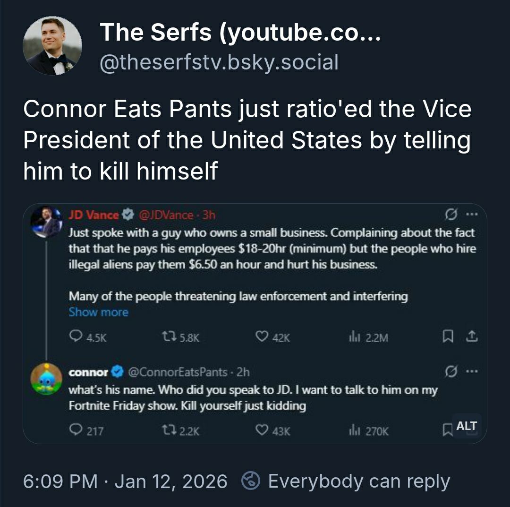Expand JD Vance tweet with Show more
This screenshot has height=507, width=510.
point(98,312)
